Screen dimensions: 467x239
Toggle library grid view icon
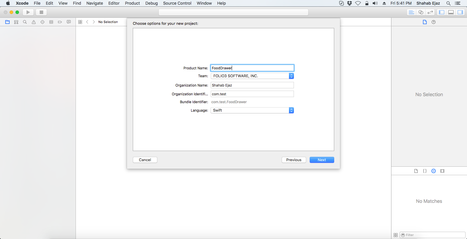(396, 235)
